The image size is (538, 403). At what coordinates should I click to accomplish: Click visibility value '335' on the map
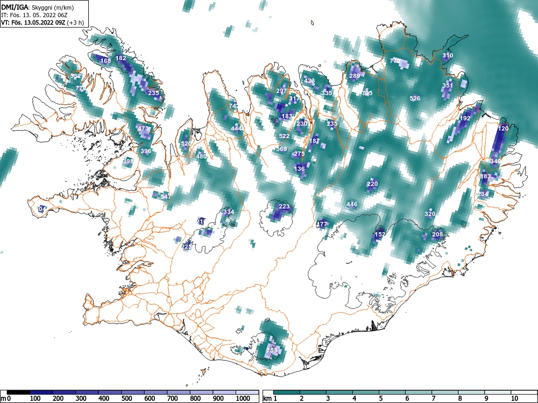(327, 93)
